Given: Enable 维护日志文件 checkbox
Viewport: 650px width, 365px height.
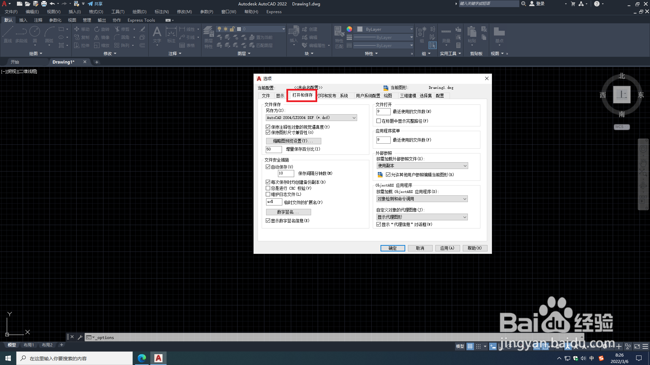Looking at the screenshot, I should (x=268, y=194).
